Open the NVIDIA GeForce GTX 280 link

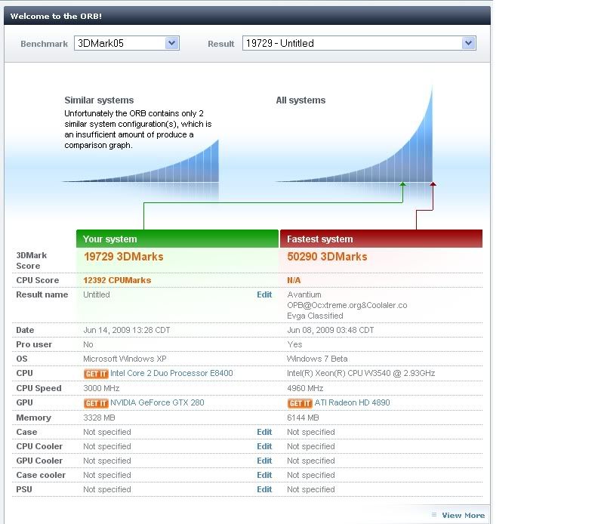pos(157,402)
